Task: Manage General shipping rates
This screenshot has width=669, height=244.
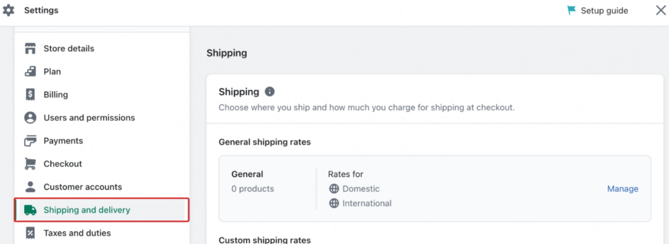Action: click(x=623, y=189)
